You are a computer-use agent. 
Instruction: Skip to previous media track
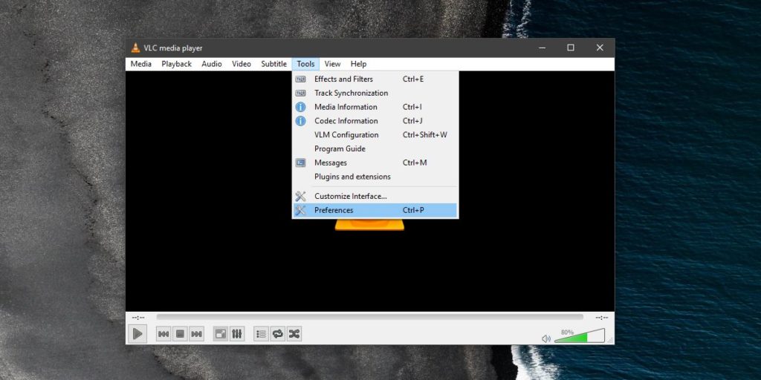[x=163, y=334]
